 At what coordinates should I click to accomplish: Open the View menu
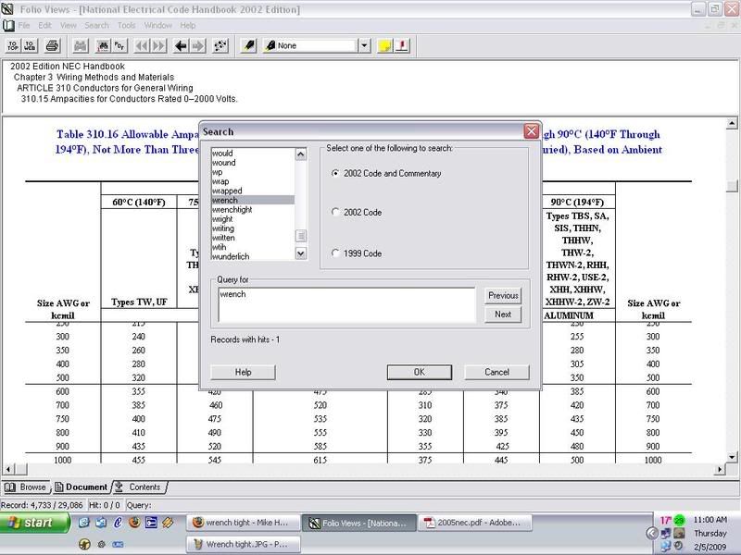pos(68,26)
